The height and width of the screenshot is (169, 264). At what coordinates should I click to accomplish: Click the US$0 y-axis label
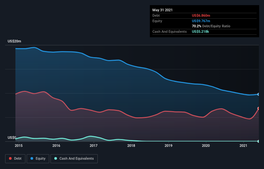[x=12, y=138]
